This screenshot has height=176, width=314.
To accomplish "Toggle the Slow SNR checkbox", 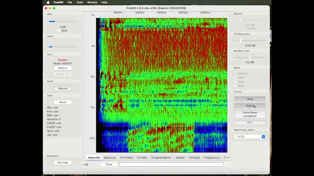I will (x=59, y=30).
